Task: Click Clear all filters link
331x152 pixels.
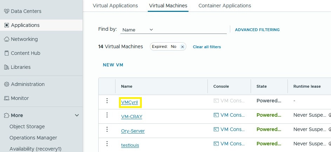Action: pyautogui.click(x=207, y=47)
